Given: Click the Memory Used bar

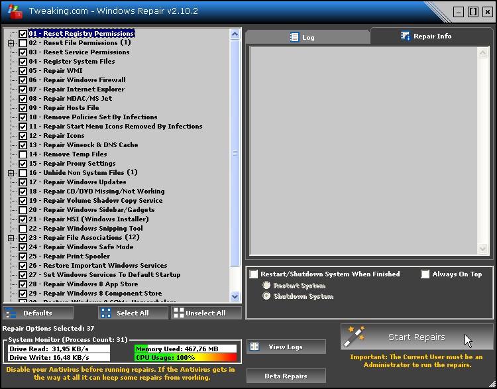Looking at the screenshot, I should pyautogui.click(x=186, y=349).
